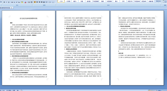Select align left paragraph icon
The height and width of the screenshot is (91, 167).
(x=35, y=2)
